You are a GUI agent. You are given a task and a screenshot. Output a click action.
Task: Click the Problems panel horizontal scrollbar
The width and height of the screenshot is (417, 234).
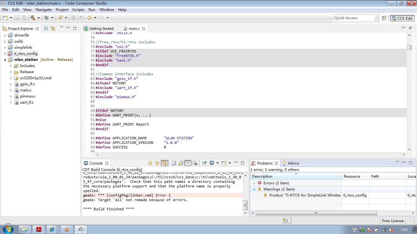coord(316,213)
